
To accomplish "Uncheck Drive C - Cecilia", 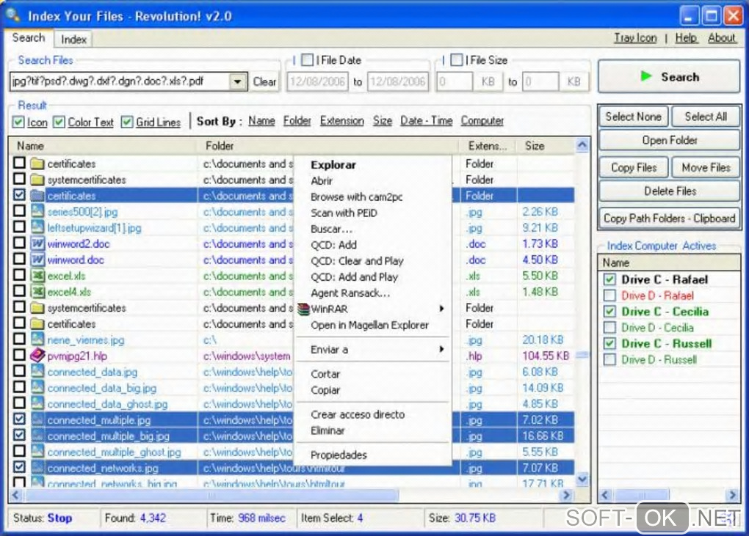I will click(609, 312).
